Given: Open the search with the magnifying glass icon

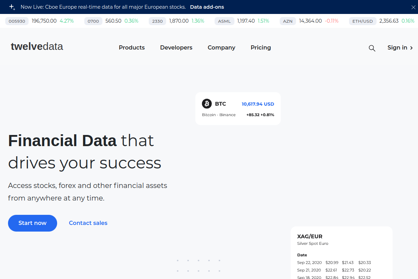Looking at the screenshot, I should pyautogui.click(x=372, y=48).
